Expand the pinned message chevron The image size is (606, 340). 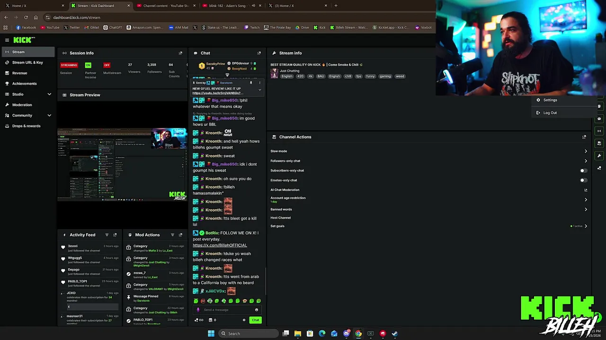pos(259,90)
